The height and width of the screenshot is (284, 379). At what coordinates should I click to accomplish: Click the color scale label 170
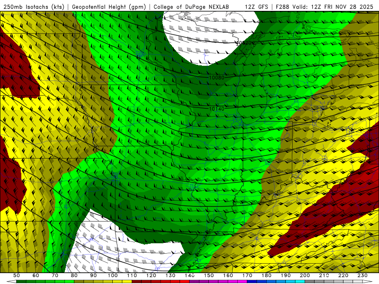247,275
